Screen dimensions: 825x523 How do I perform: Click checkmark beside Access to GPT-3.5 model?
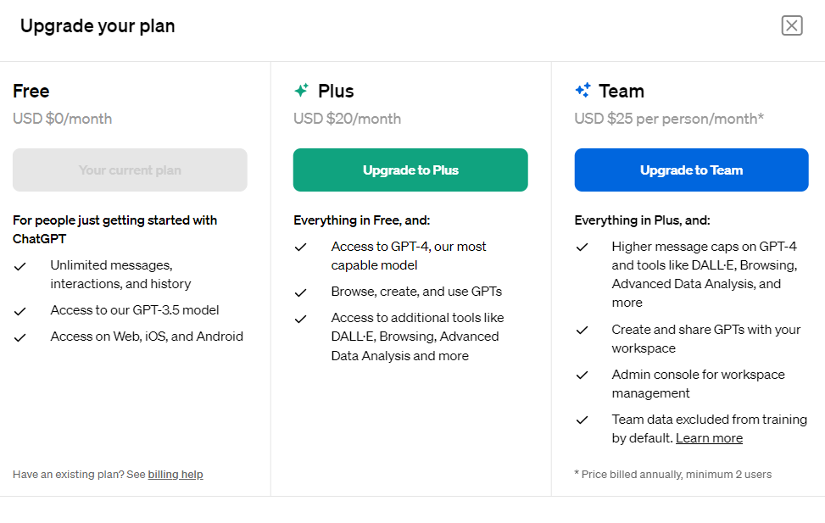point(20,311)
